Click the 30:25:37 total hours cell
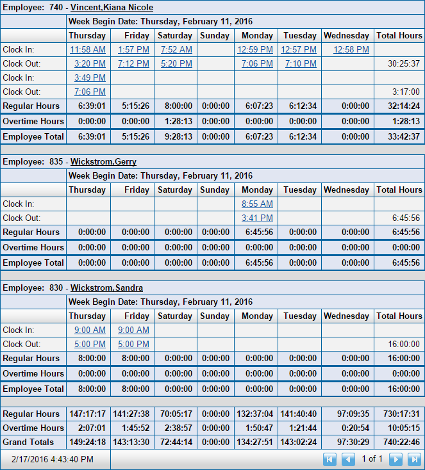The image size is (425, 470). click(404, 64)
